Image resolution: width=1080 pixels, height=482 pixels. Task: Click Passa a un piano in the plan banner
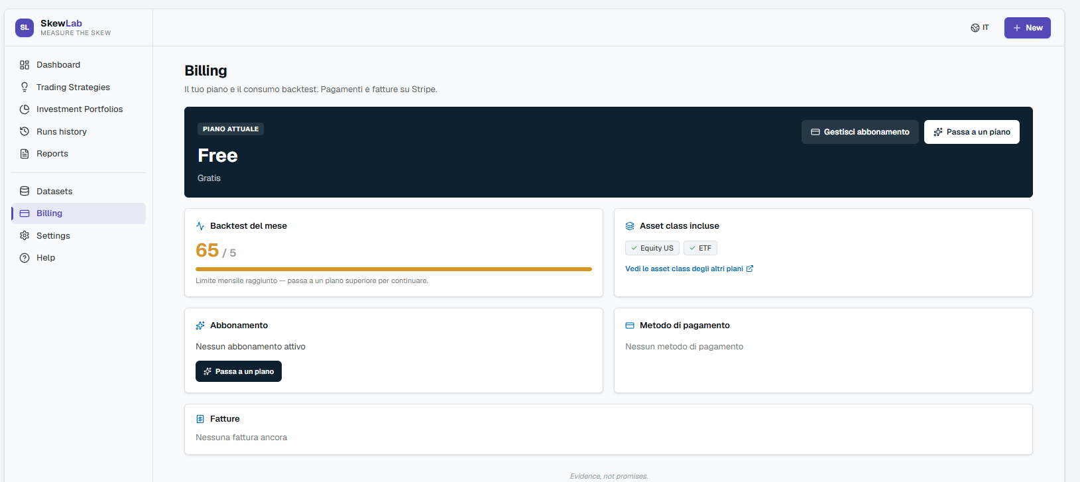(972, 132)
